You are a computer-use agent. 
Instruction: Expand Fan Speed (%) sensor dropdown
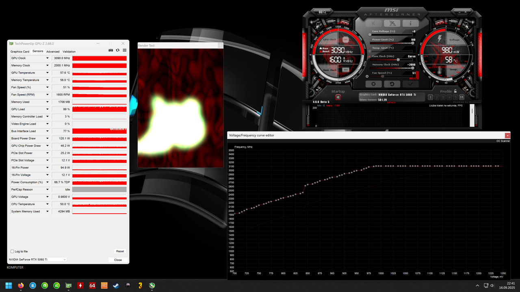47,87
